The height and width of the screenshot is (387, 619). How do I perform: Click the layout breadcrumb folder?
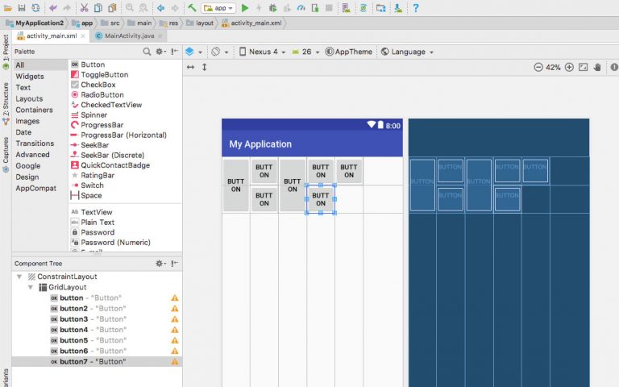tap(200, 23)
